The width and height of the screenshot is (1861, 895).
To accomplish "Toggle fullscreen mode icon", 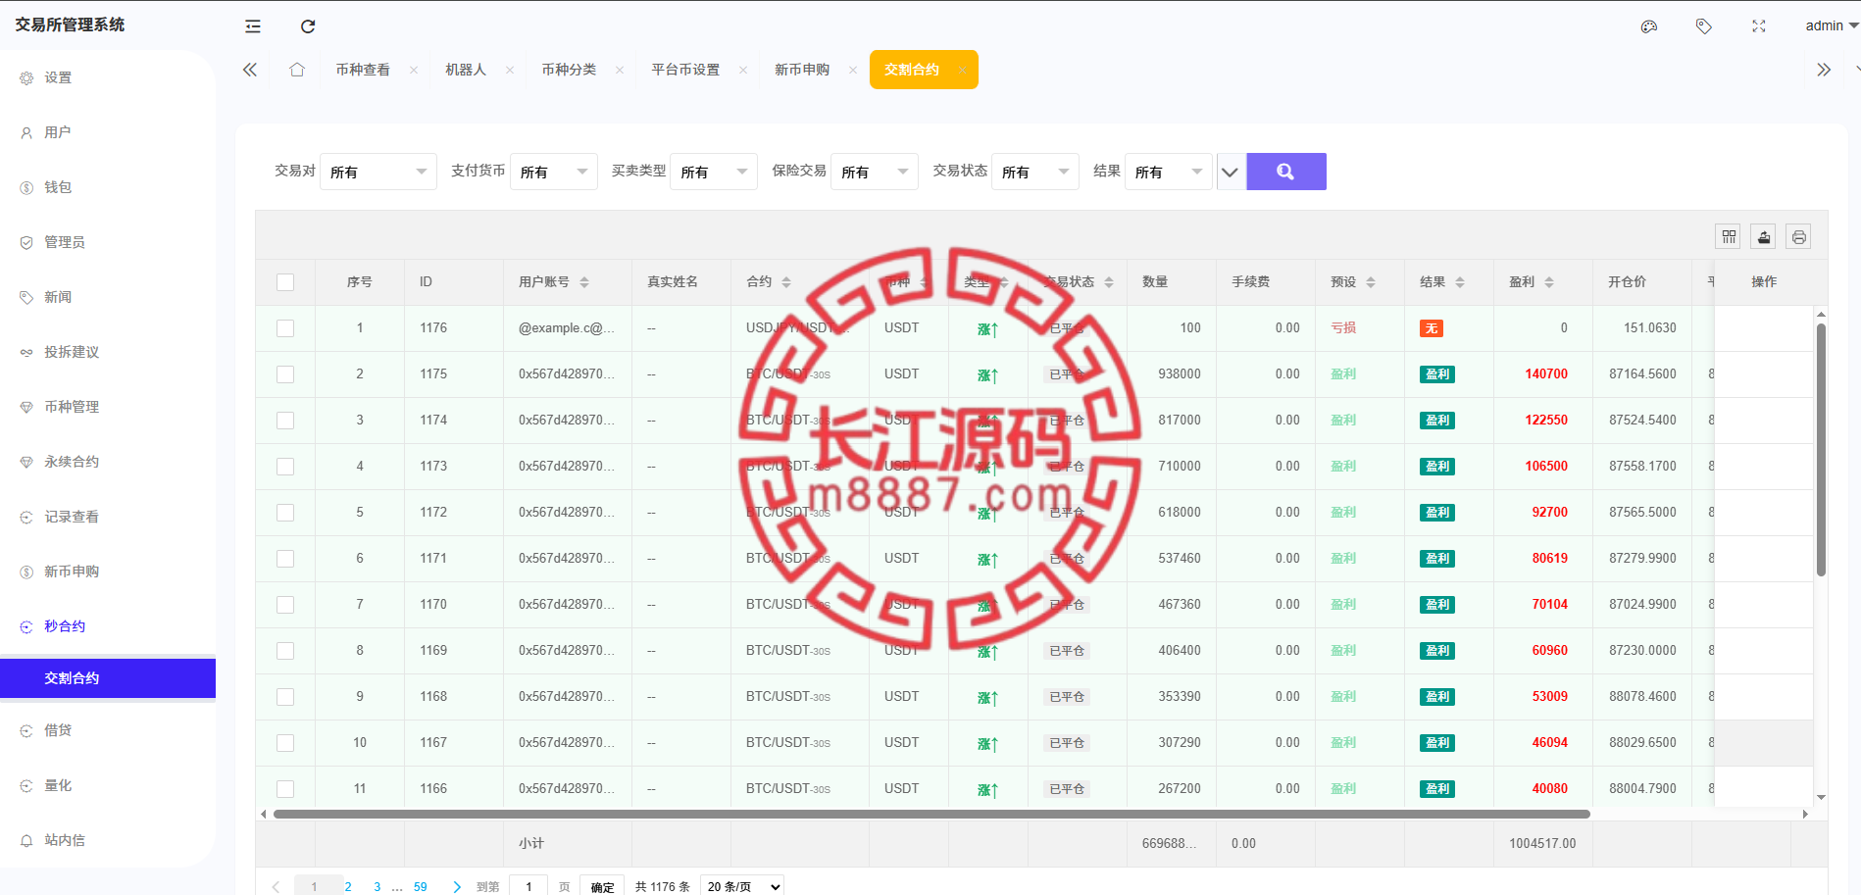I will [1759, 26].
